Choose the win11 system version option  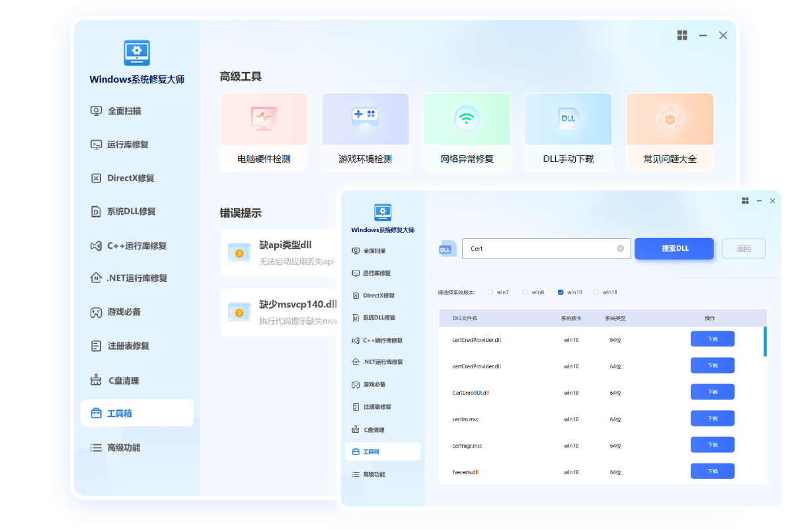[x=596, y=292]
